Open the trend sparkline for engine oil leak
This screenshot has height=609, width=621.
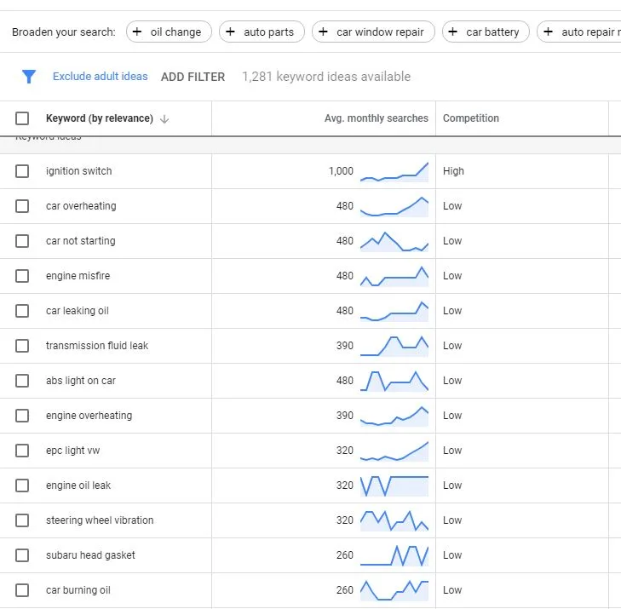point(394,485)
